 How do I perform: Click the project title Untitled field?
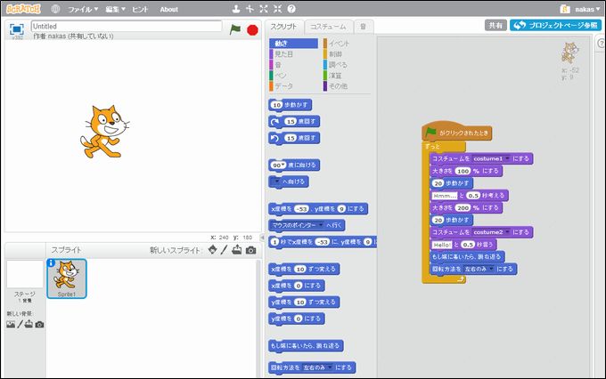(x=126, y=27)
